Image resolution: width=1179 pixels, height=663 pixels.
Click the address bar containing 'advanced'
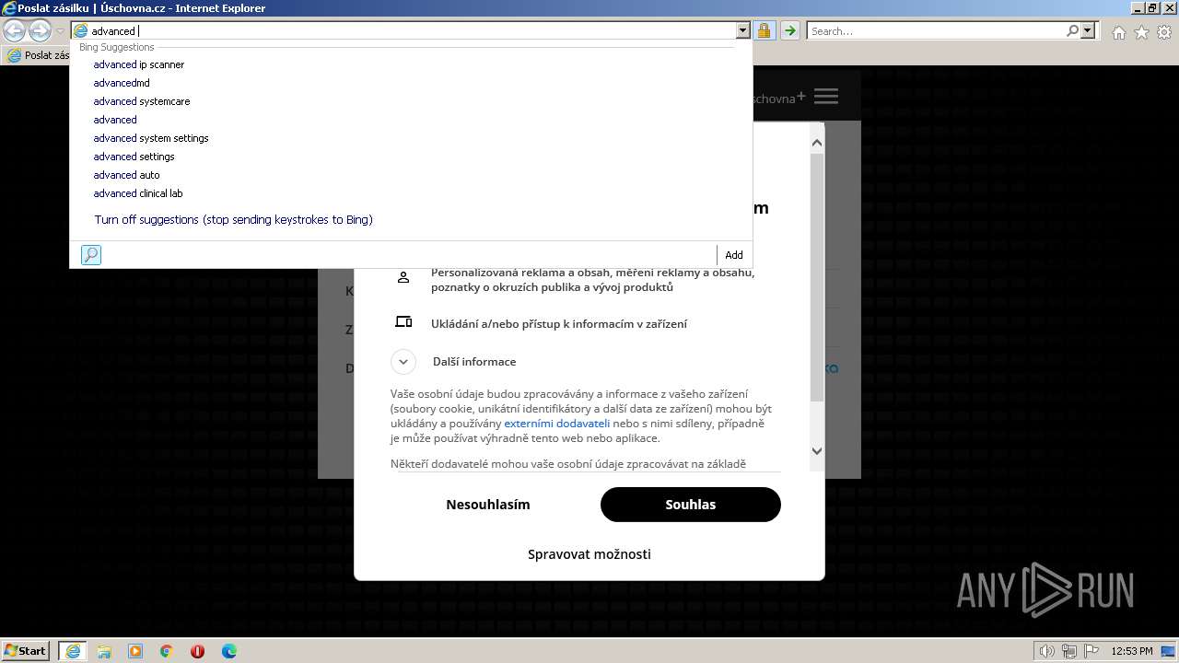(x=403, y=31)
